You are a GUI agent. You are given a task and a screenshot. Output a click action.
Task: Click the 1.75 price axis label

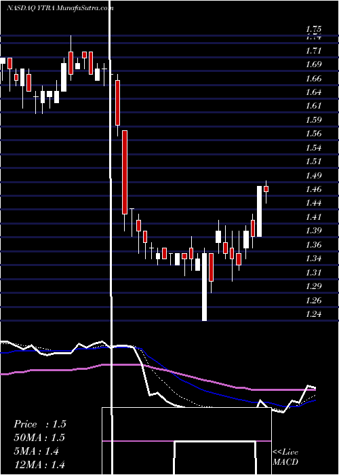313,29
